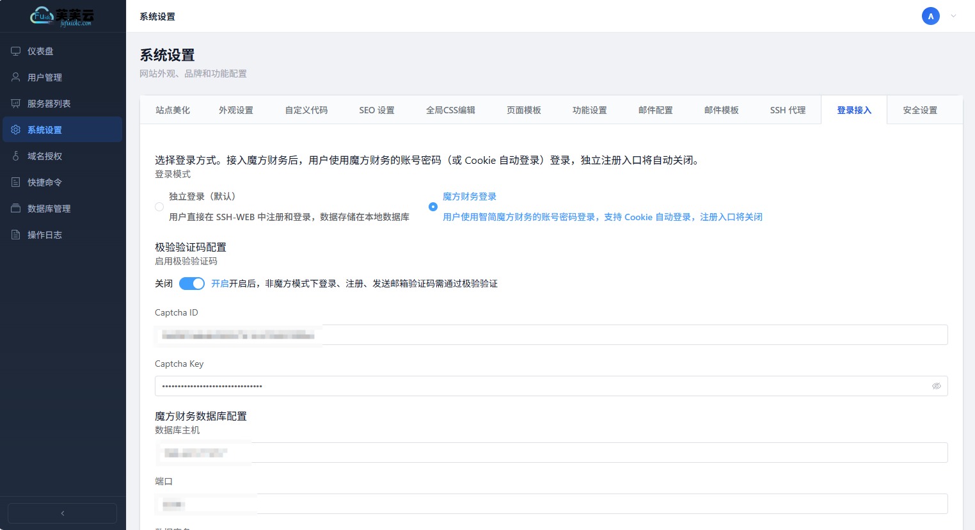Click the logo at top left
Viewport: 975px width, 530px height.
tap(62, 17)
